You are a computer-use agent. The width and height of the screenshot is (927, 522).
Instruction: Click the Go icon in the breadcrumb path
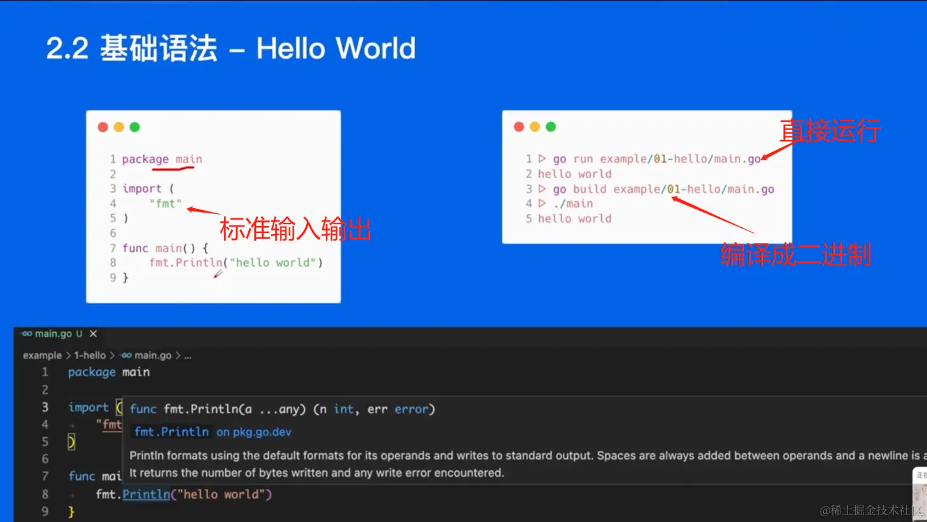126,355
